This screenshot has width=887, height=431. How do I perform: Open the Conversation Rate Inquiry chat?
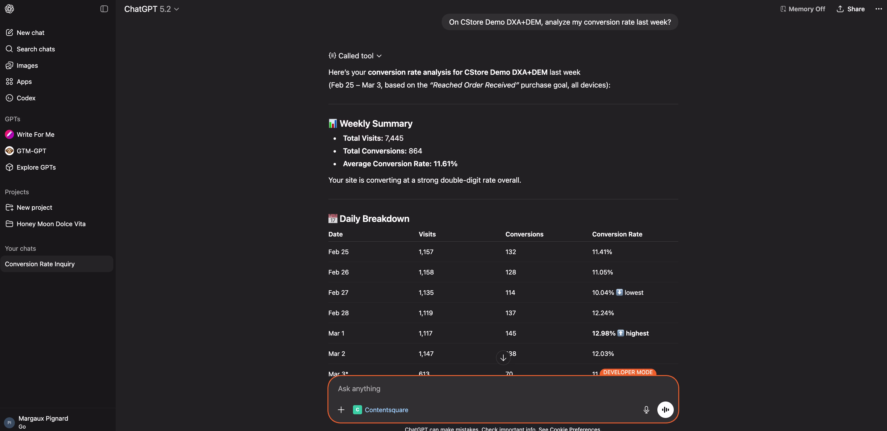[39, 264]
